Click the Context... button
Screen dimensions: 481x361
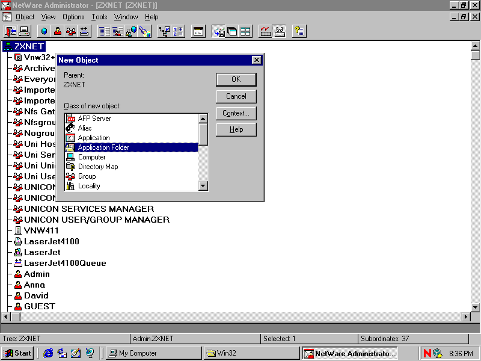(236, 113)
